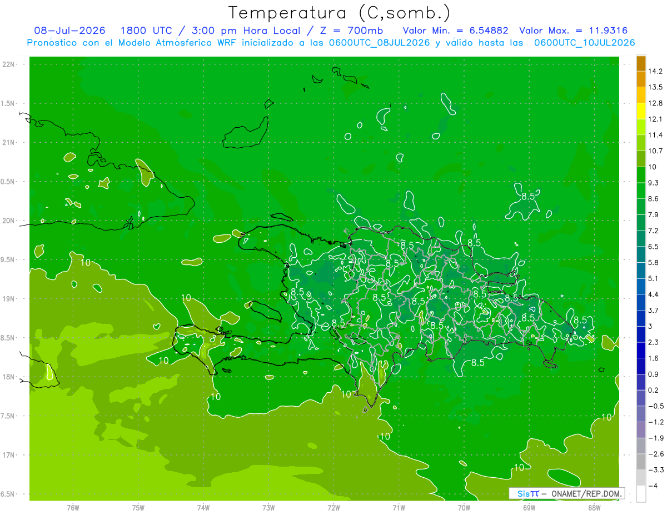Screen dimensions: 667x515
Task: Click the '22N' latitude axis label
Action: point(8,64)
